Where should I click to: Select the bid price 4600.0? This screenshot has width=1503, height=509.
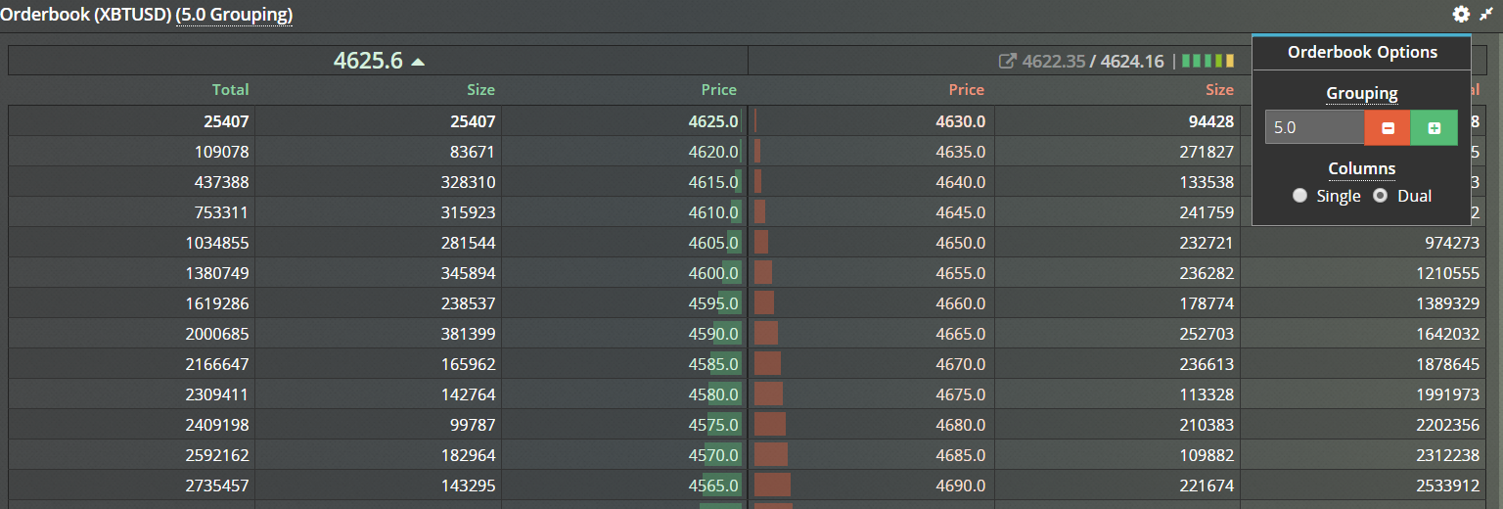713,274
